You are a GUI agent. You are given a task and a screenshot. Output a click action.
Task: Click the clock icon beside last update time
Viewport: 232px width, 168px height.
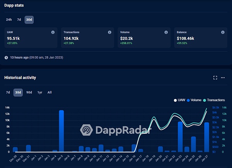[x=6, y=57]
